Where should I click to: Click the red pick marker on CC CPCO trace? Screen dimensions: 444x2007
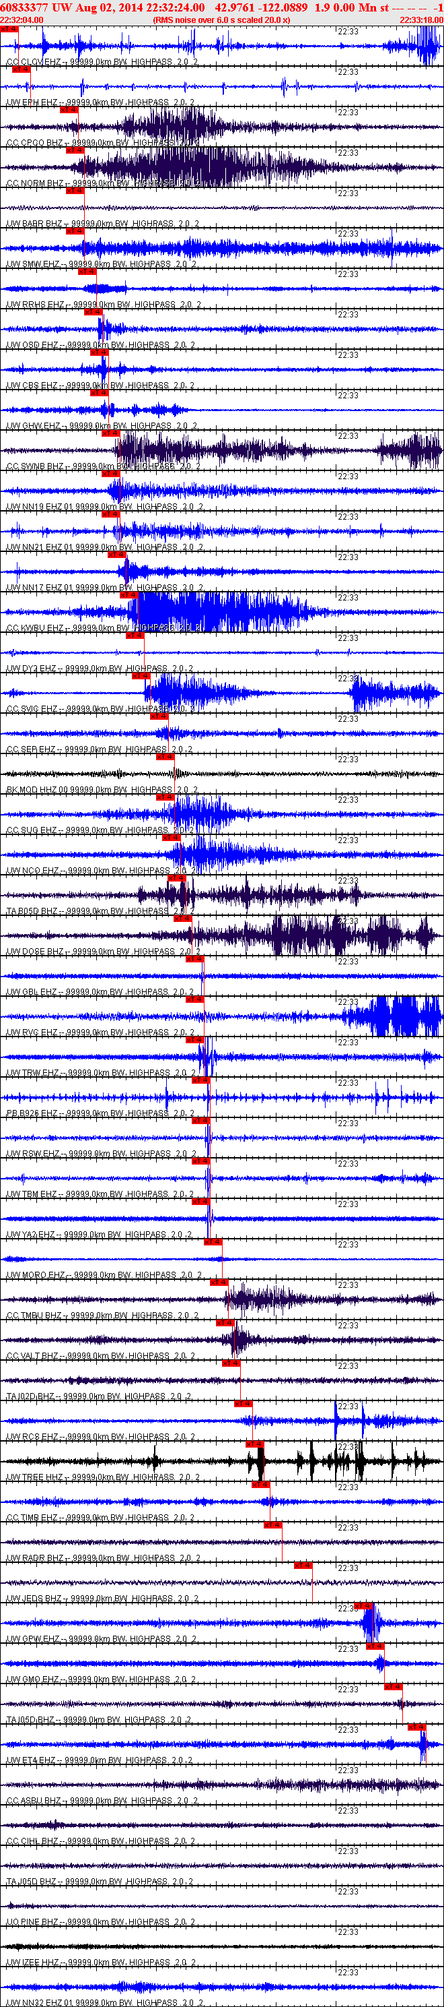[69, 110]
